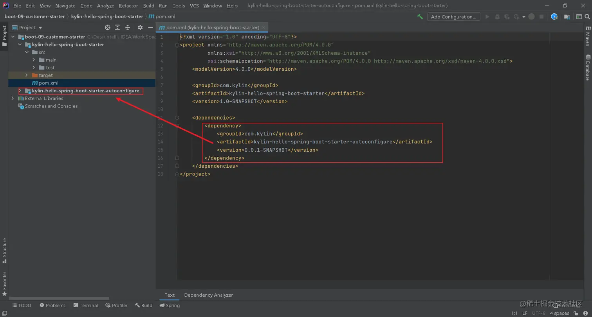Screen dimensions: 592x317
Task: Click the gray record circle icon in the toolbar
Action: [x=531, y=16]
